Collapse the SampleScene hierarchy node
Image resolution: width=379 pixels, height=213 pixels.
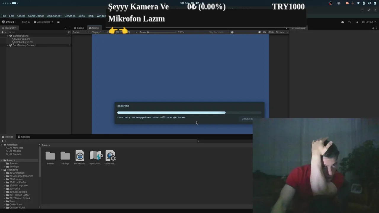click(x=8, y=36)
